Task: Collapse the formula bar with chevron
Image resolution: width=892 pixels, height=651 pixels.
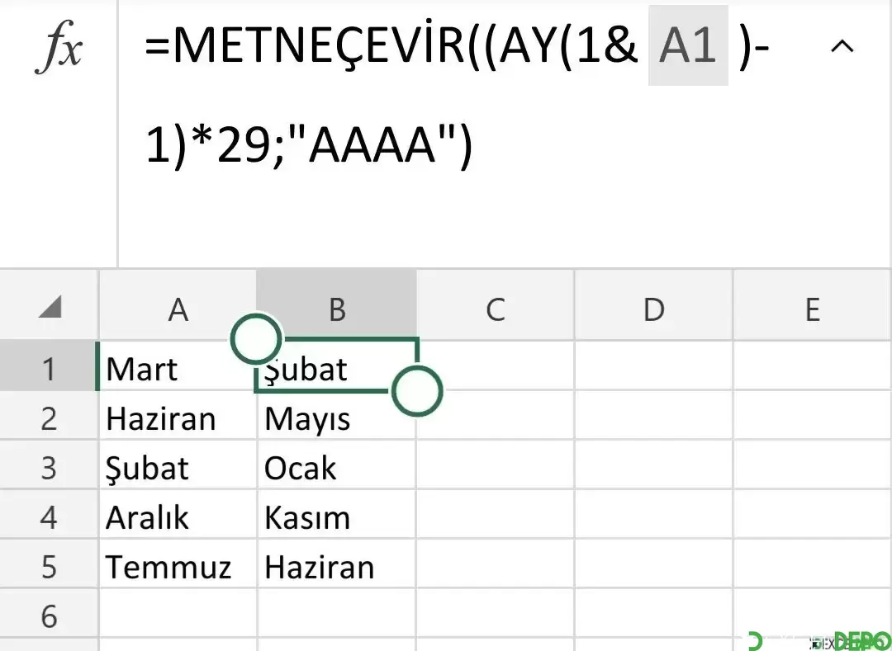Action: 842,46
